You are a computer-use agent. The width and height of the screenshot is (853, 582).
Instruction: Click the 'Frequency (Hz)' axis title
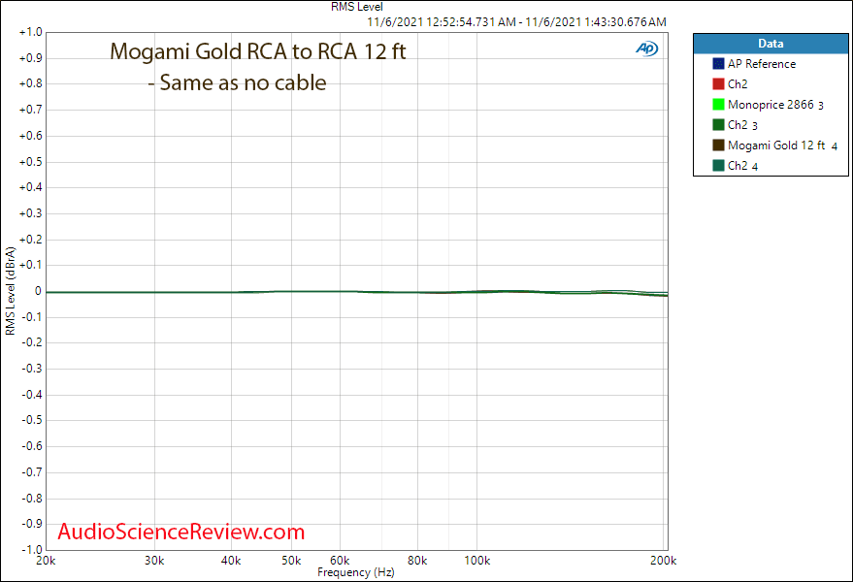click(x=356, y=572)
